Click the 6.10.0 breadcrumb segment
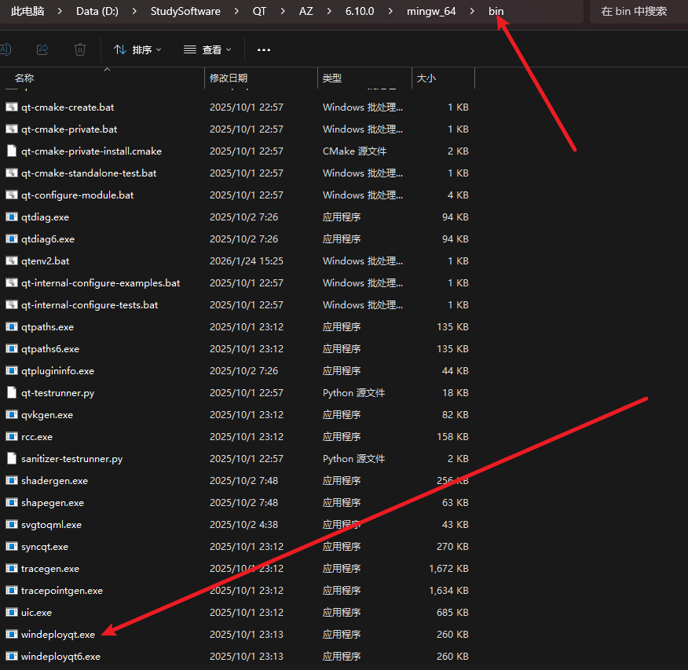This screenshot has height=670, width=688. (x=360, y=11)
